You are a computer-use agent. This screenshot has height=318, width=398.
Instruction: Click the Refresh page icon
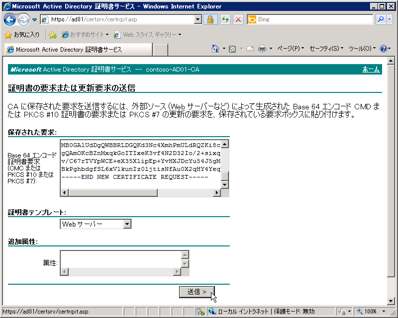(x=225, y=19)
